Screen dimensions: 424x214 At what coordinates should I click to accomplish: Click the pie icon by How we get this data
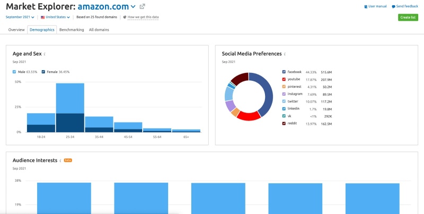point(125,17)
